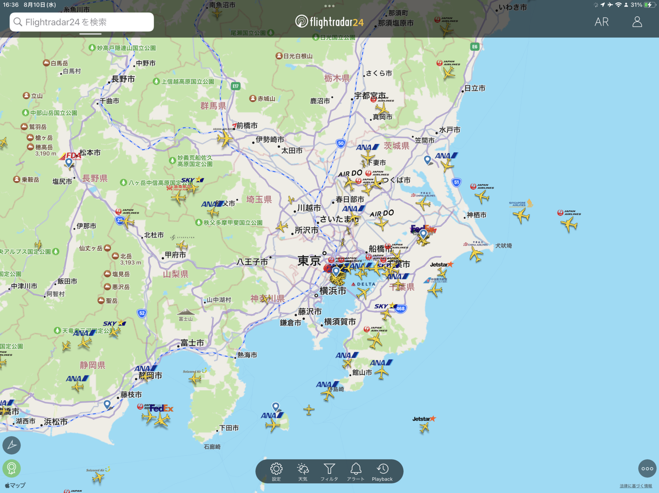Open the AR view
Viewport: 659px width, 493px height.
point(602,22)
